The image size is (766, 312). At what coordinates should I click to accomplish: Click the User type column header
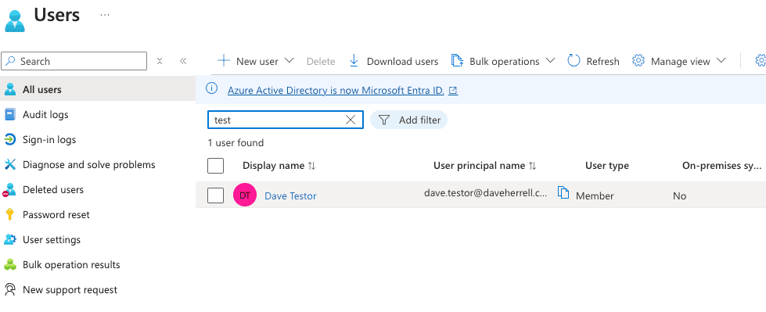click(x=607, y=166)
